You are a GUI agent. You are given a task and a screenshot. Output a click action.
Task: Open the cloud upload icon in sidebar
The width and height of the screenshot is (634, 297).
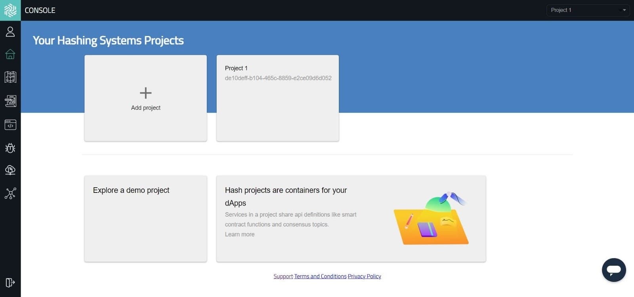coord(10,170)
